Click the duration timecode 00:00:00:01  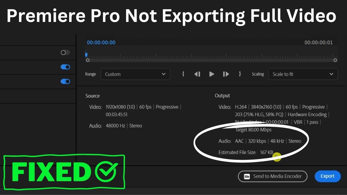319,43
